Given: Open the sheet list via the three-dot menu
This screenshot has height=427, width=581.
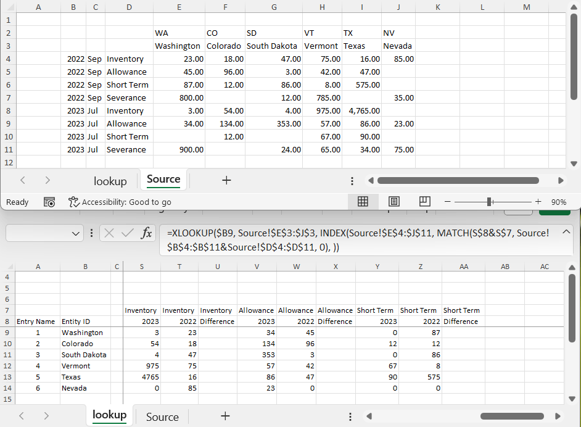Looking at the screenshot, I should click(352, 180).
